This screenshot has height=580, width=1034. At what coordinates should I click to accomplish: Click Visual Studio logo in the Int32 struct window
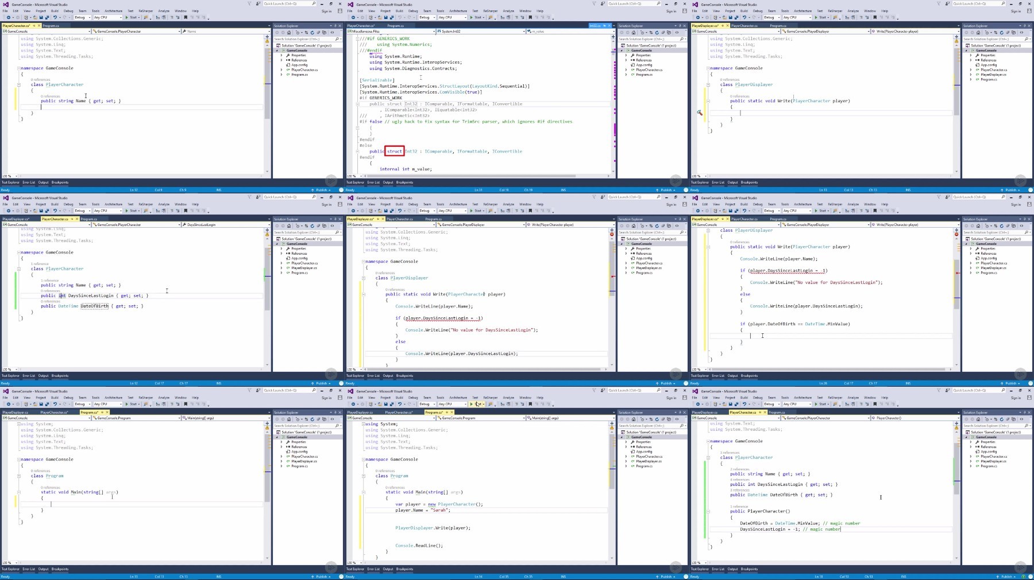click(350, 5)
